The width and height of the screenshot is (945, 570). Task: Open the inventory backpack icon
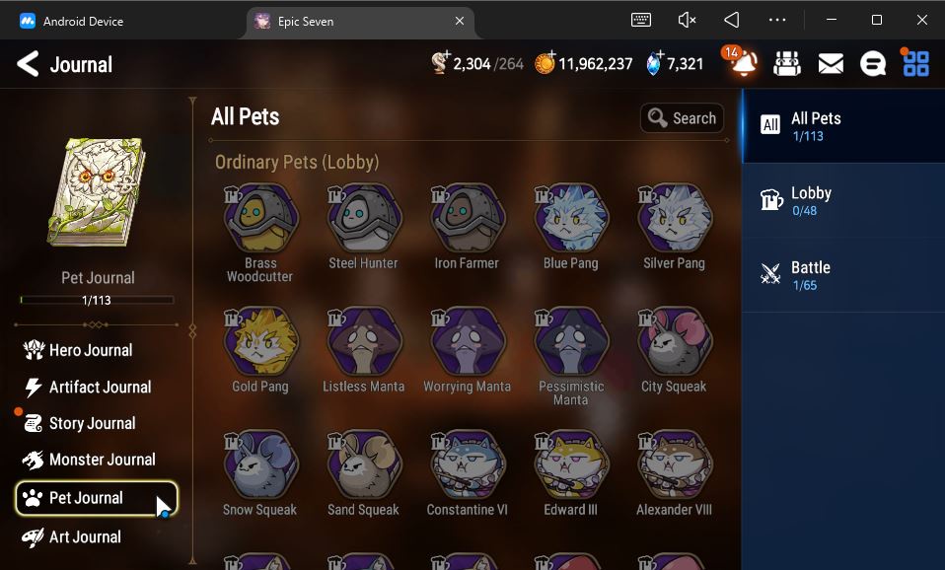[787, 63]
